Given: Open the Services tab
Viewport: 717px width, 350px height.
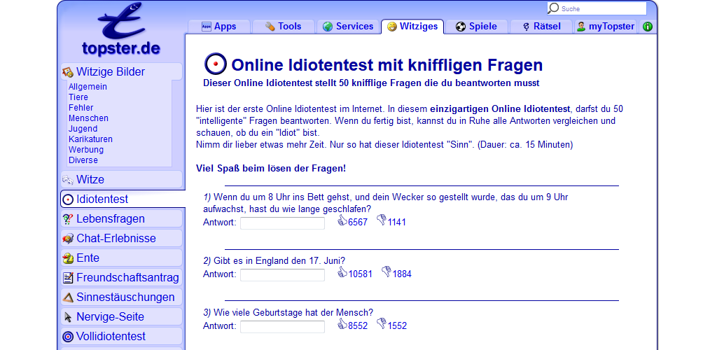Looking at the screenshot, I should coord(348,27).
